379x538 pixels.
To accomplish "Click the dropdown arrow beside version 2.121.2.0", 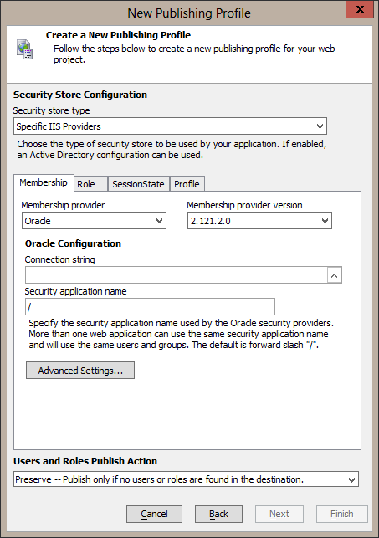I will [325, 221].
